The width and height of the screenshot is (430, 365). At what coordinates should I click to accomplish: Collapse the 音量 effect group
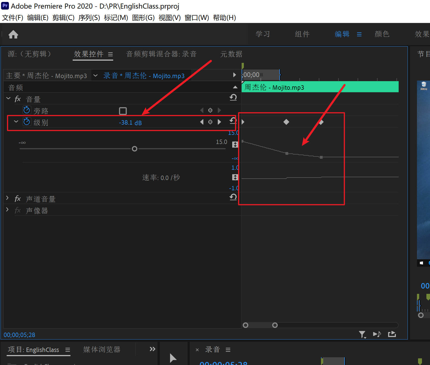(x=8, y=98)
